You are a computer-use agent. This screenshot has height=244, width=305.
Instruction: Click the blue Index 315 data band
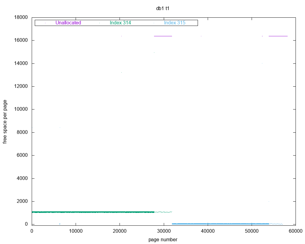click(220, 224)
